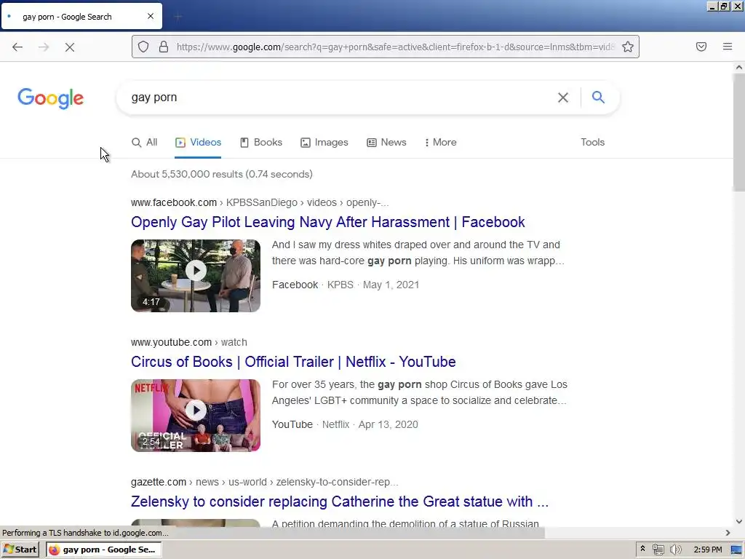Click the YouTube · Netflix · Apr 13, 2020 source line

coord(345,424)
